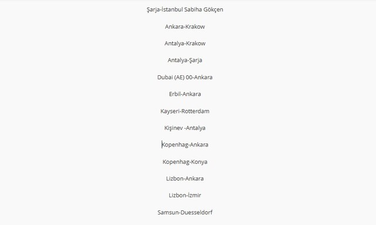Image resolution: width=376 pixels, height=225 pixels.
Task: Click the word Gökçen in first line
Action: [213, 9]
